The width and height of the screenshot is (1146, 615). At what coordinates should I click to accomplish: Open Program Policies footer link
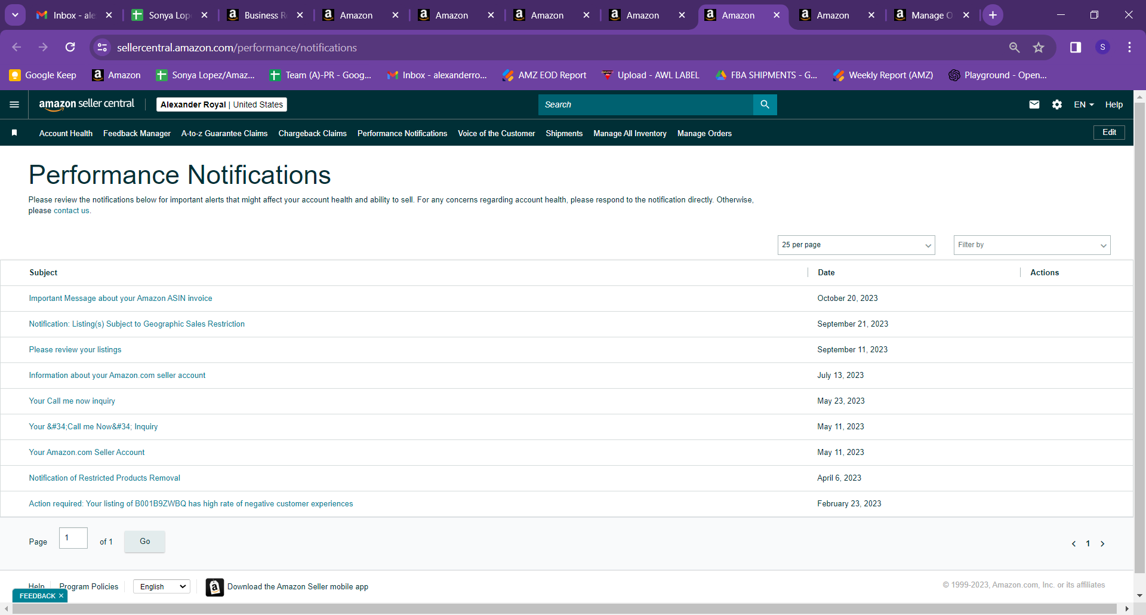[89, 587]
